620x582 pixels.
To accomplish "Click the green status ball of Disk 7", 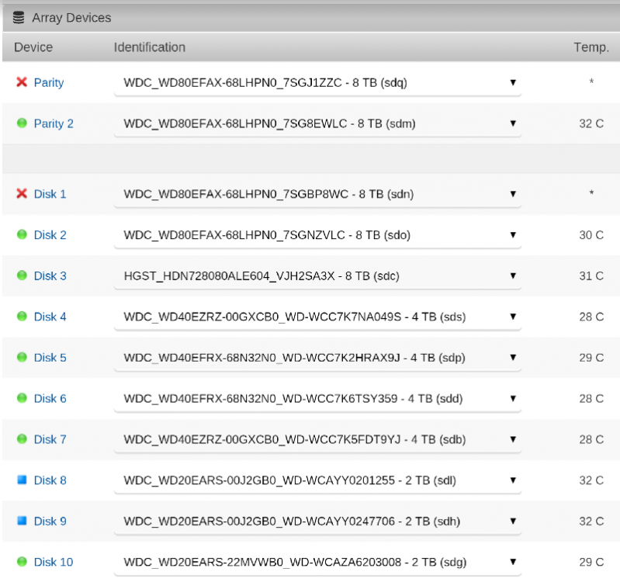I will [x=22, y=439].
